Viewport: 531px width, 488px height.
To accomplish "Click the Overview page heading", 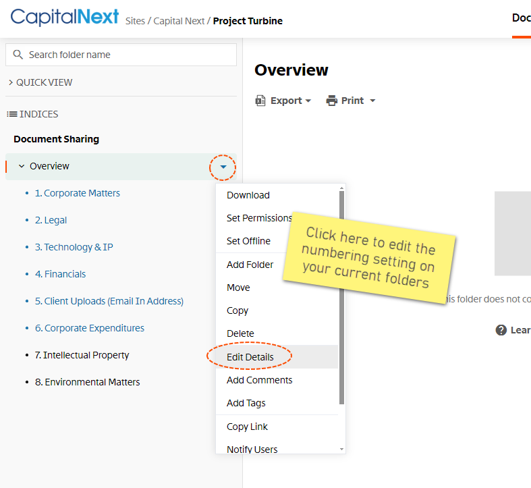I will pyautogui.click(x=291, y=70).
